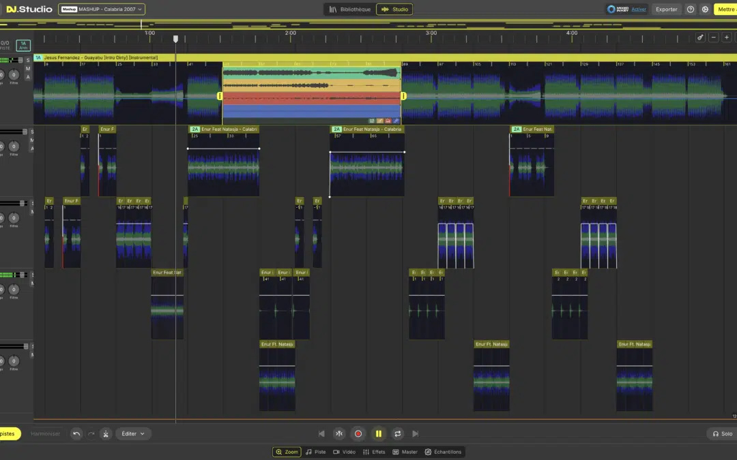Zoom out timeline with minus button

714,37
